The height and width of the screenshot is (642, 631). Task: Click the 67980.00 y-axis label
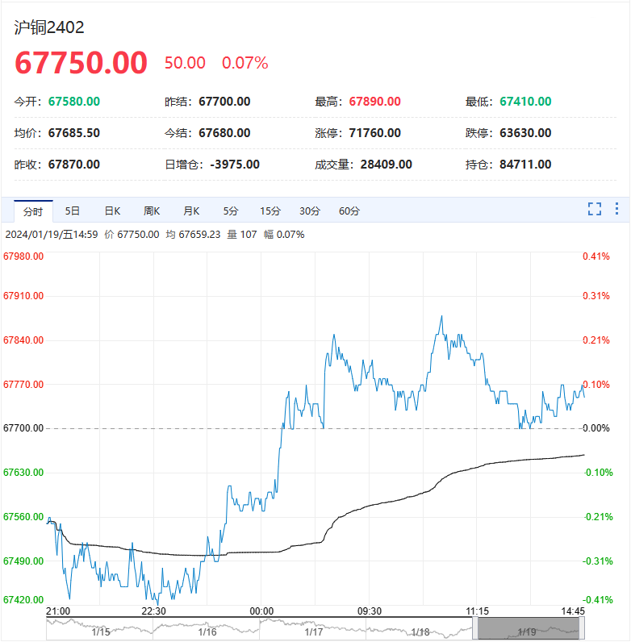(x=23, y=256)
